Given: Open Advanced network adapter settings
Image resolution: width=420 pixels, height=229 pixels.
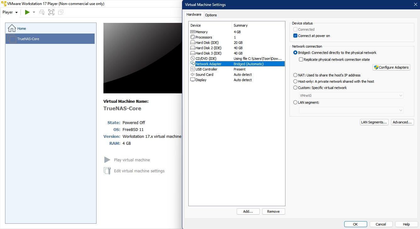Looking at the screenshot, I should [402, 122].
